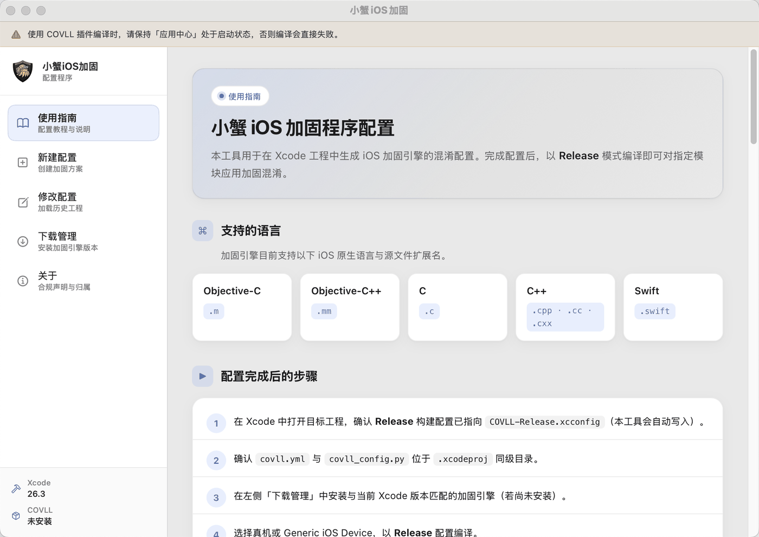This screenshot has height=537, width=759.
Task: Click the step 4 Generic iOS Device instruction
Action: (x=357, y=532)
